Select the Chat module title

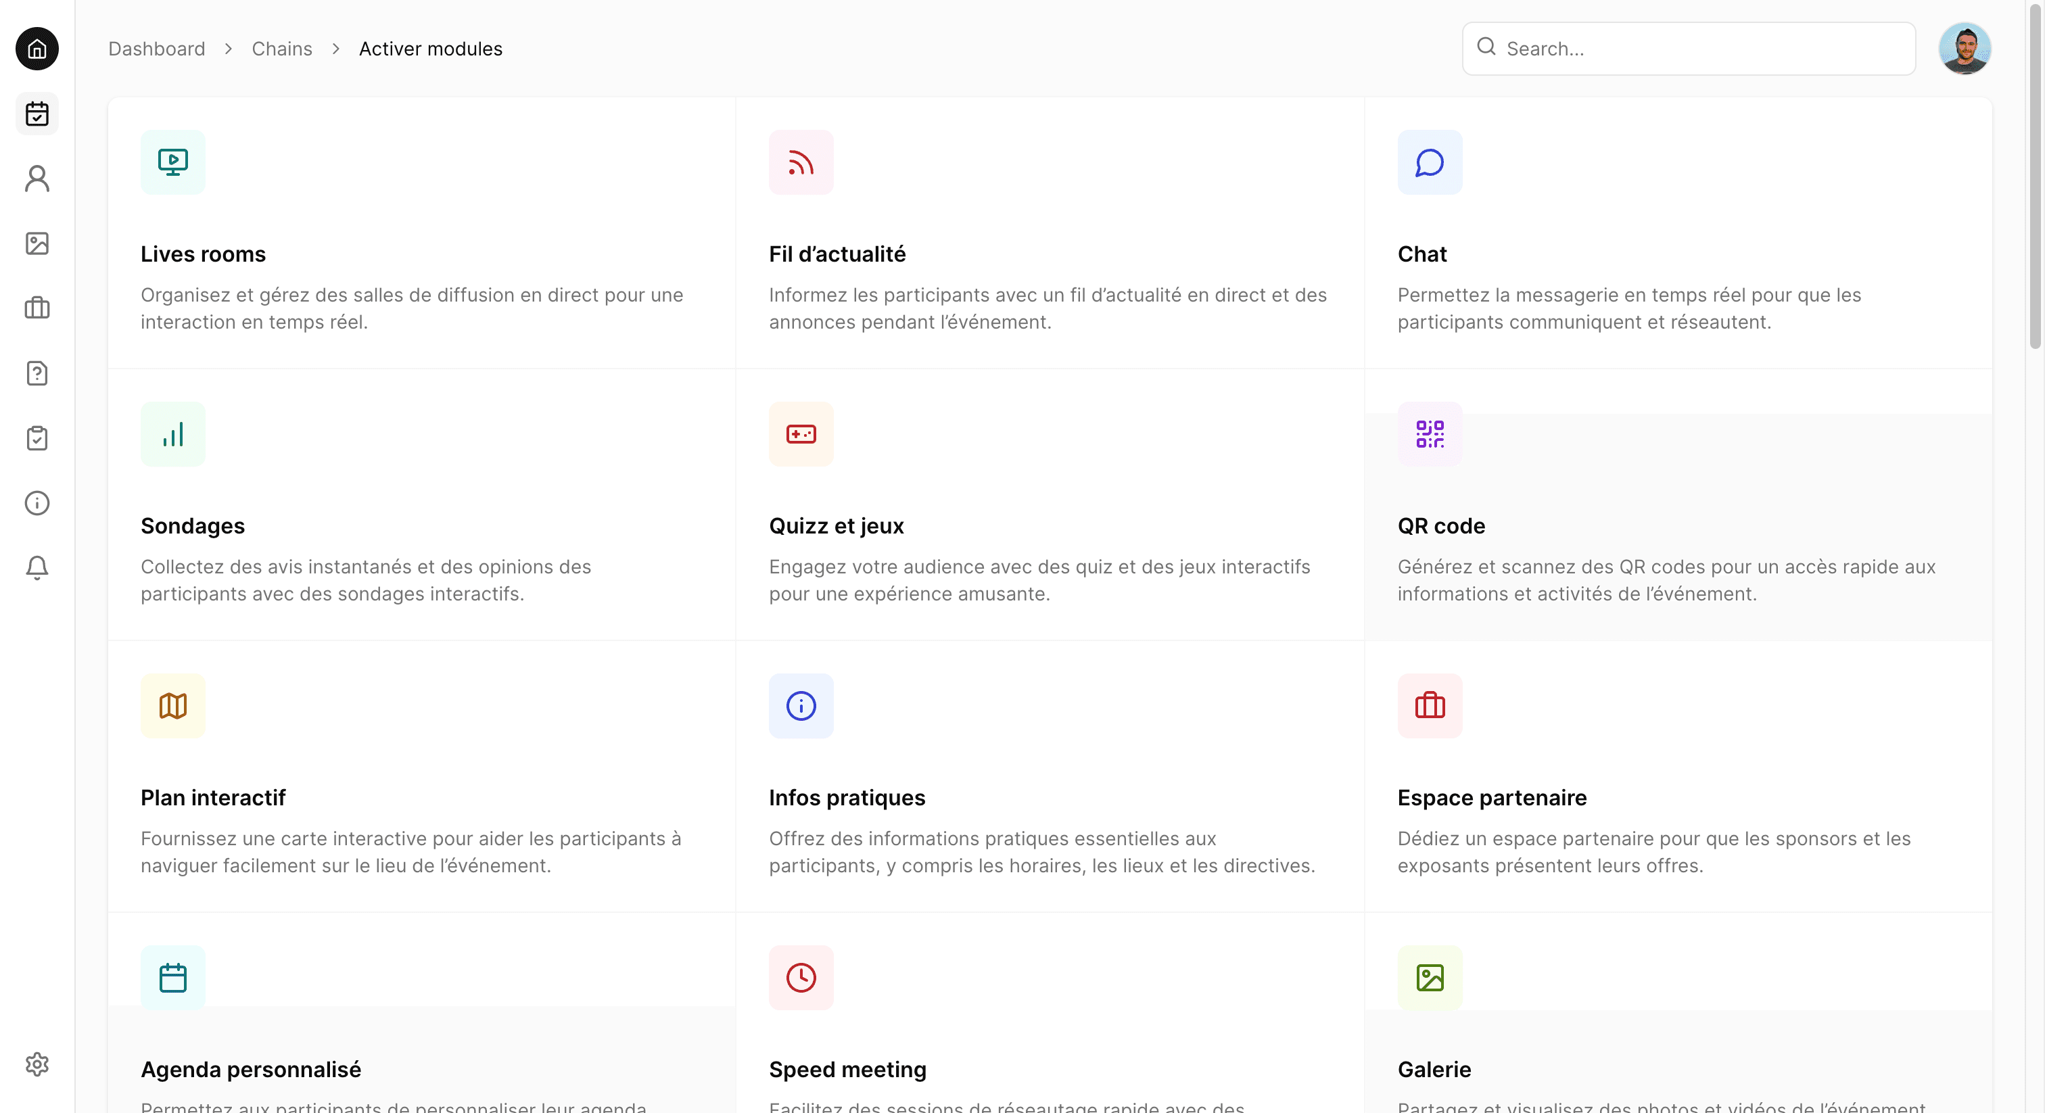(x=1421, y=254)
